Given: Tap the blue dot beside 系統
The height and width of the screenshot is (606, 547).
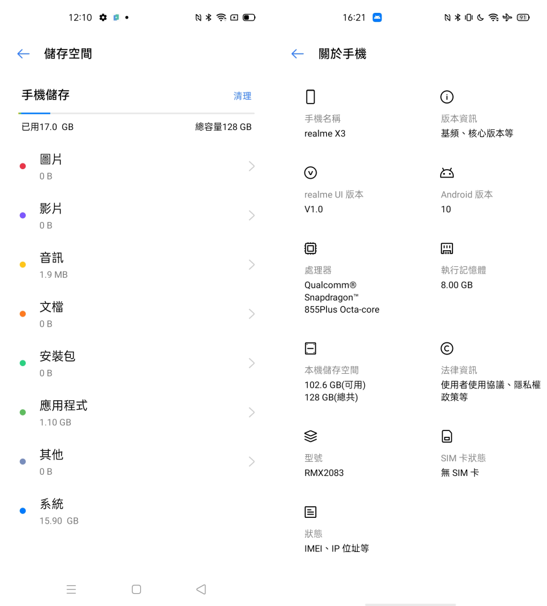Looking at the screenshot, I should tap(23, 511).
